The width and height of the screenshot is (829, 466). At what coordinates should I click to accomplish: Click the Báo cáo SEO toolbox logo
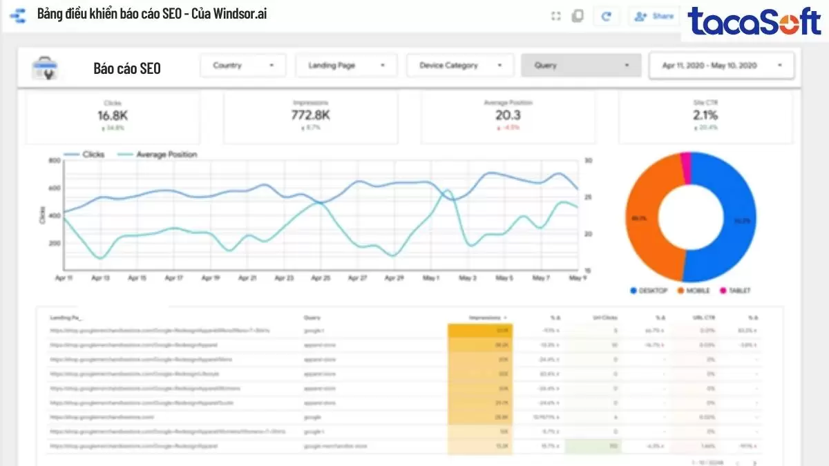(x=46, y=68)
